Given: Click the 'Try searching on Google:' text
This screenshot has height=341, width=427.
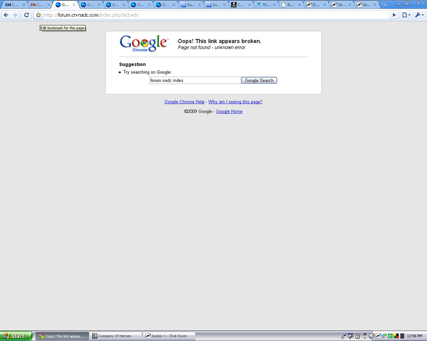Looking at the screenshot, I should 147,72.
